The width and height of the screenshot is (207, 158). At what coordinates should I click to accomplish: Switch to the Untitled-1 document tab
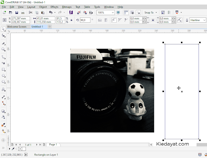(37, 27)
